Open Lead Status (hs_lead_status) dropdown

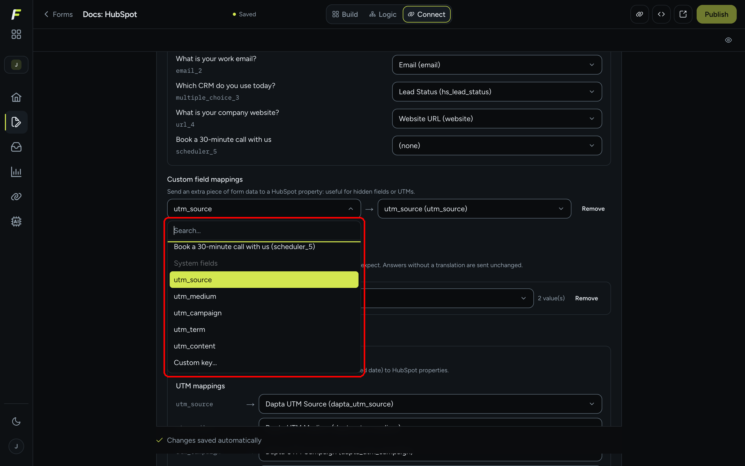pos(497,92)
